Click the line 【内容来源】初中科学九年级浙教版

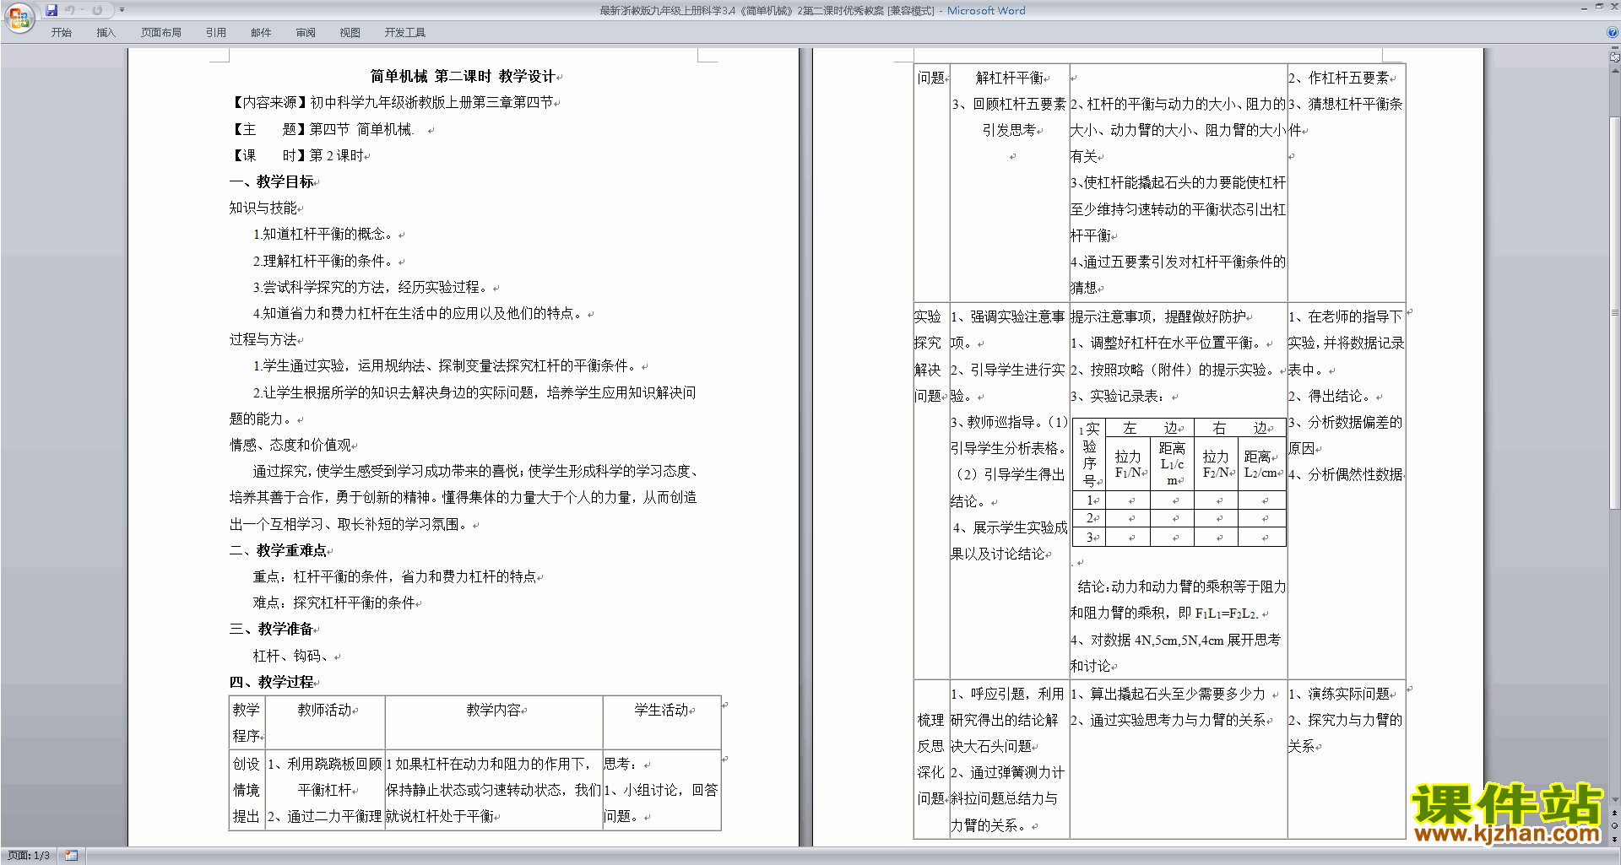[x=391, y=103]
